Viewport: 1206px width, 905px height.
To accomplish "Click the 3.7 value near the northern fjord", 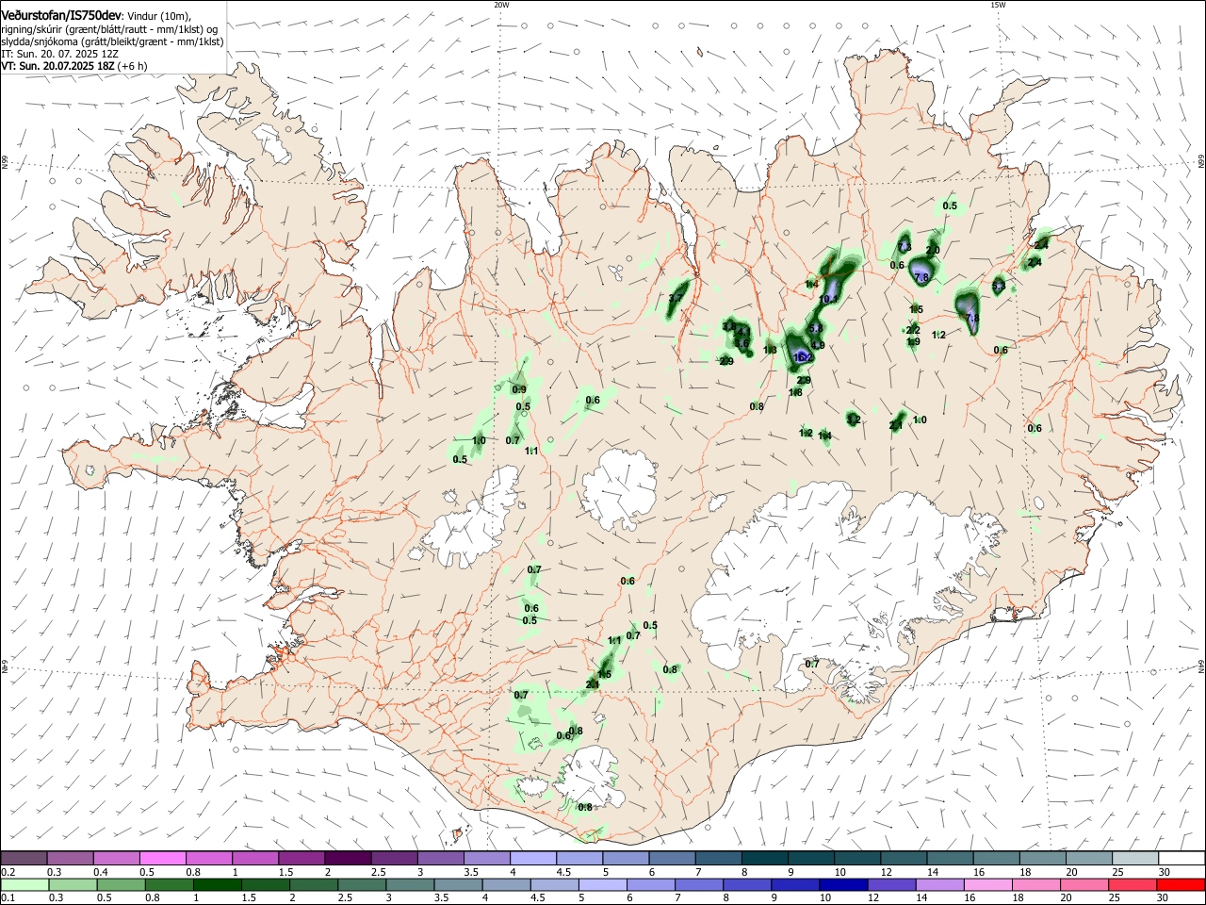I will pos(676,299).
